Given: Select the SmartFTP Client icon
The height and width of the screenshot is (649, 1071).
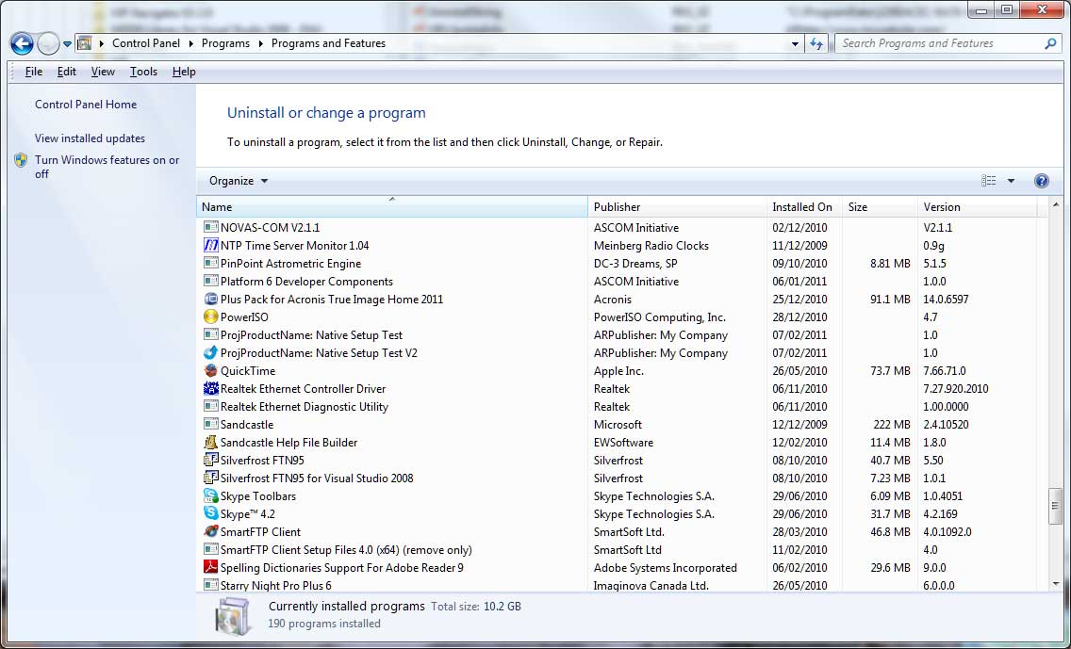Looking at the screenshot, I should pyautogui.click(x=211, y=531).
